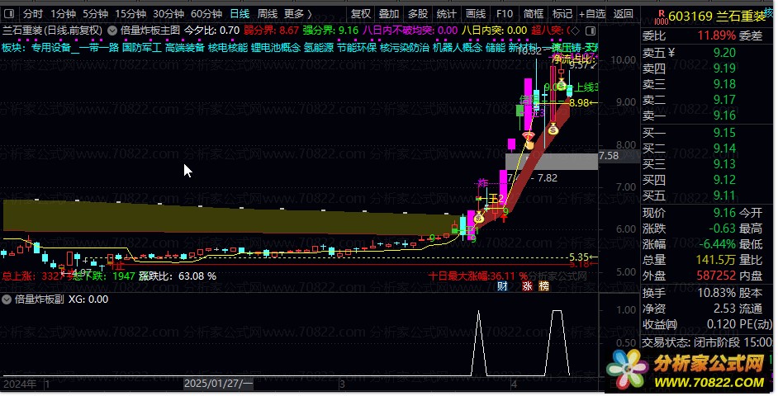This screenshot has height=396, width=778.
Task: Open the 核电核能 sector link
Action: (228, 48)
